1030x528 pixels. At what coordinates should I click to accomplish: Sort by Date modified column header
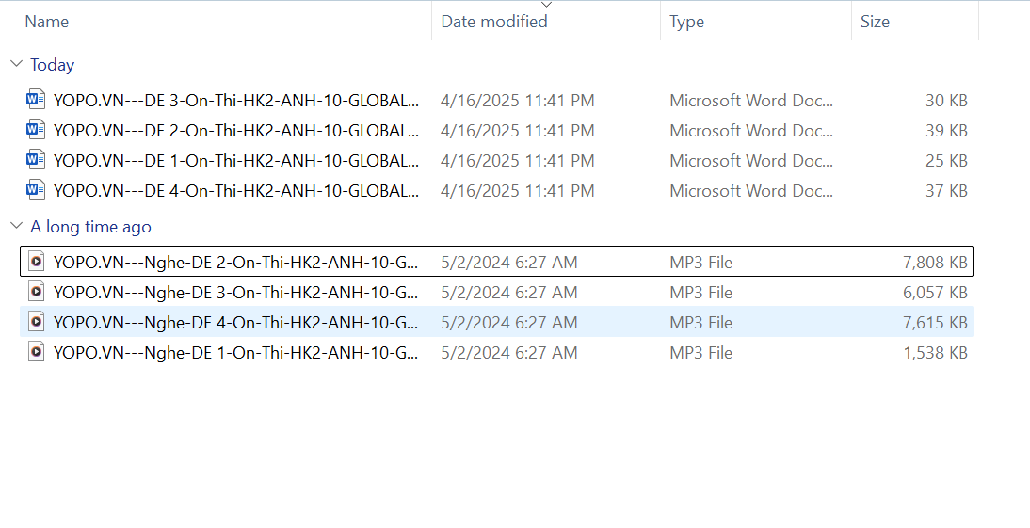point(493,22)
